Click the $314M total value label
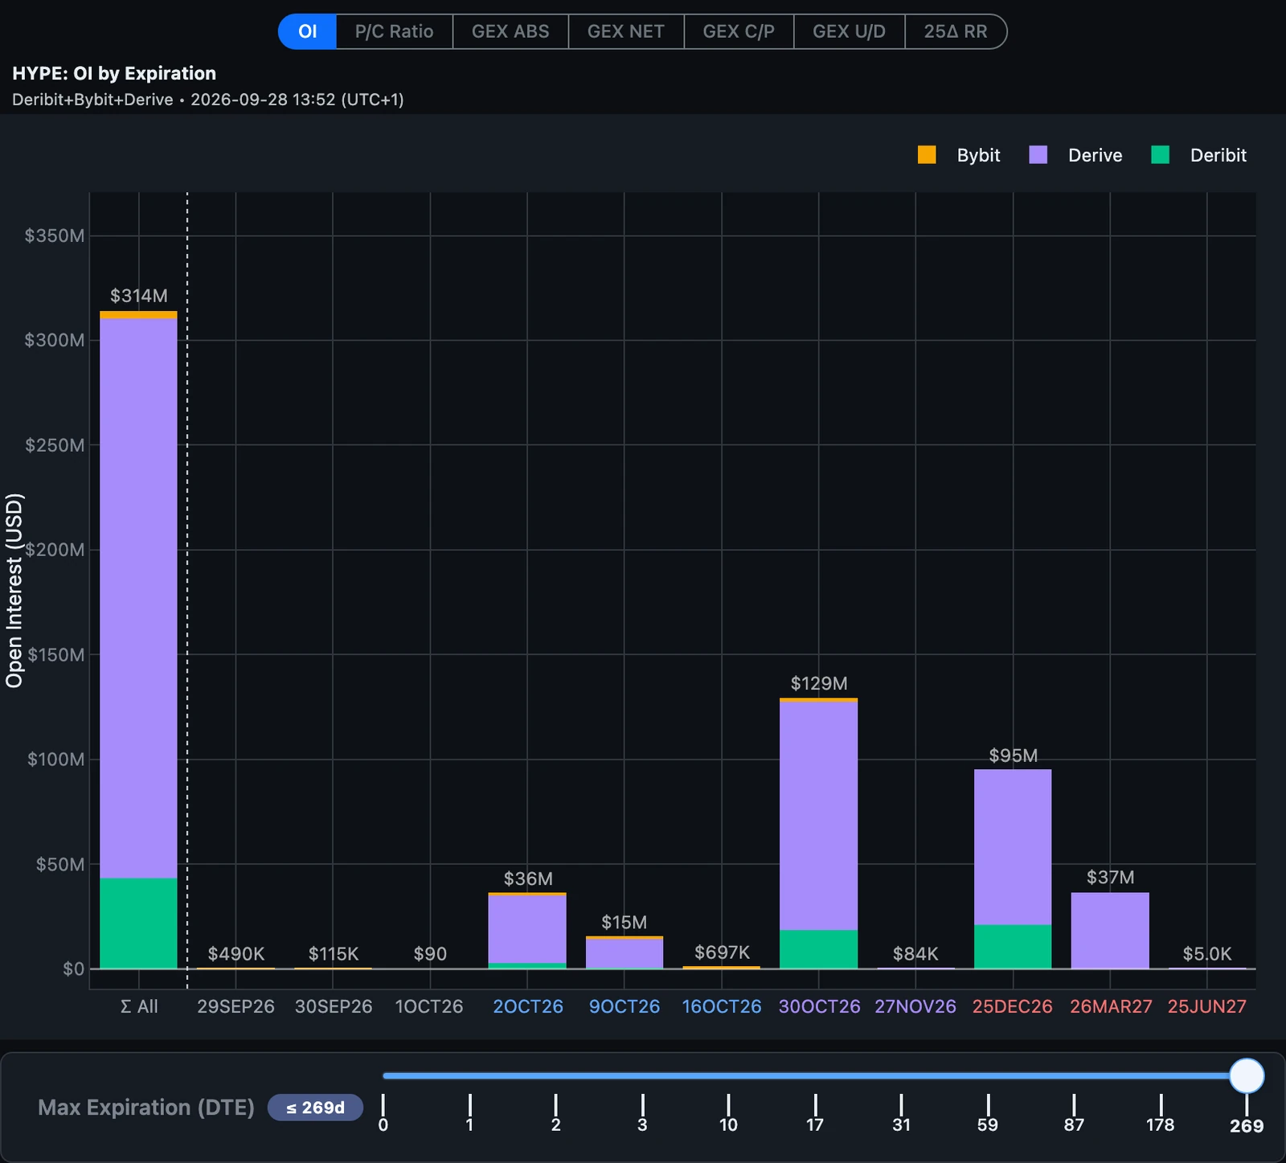 pos(139,296)
